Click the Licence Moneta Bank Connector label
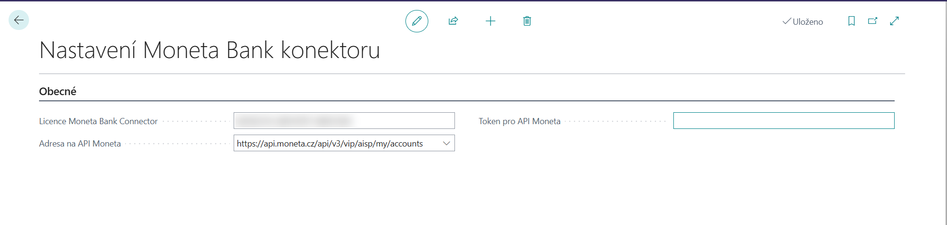Image resolution: width=947 pixels, height=225 pixels. 98,121
